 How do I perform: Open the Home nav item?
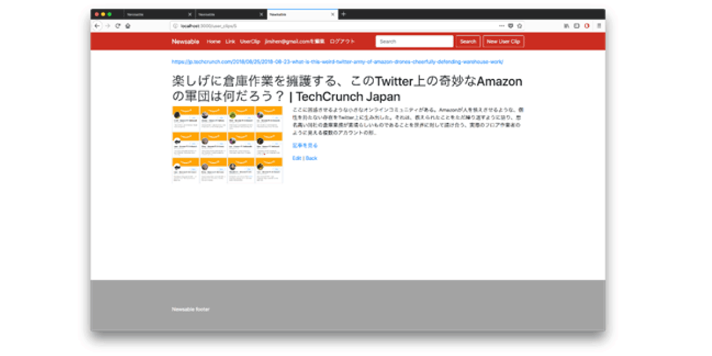click(214, 42)
